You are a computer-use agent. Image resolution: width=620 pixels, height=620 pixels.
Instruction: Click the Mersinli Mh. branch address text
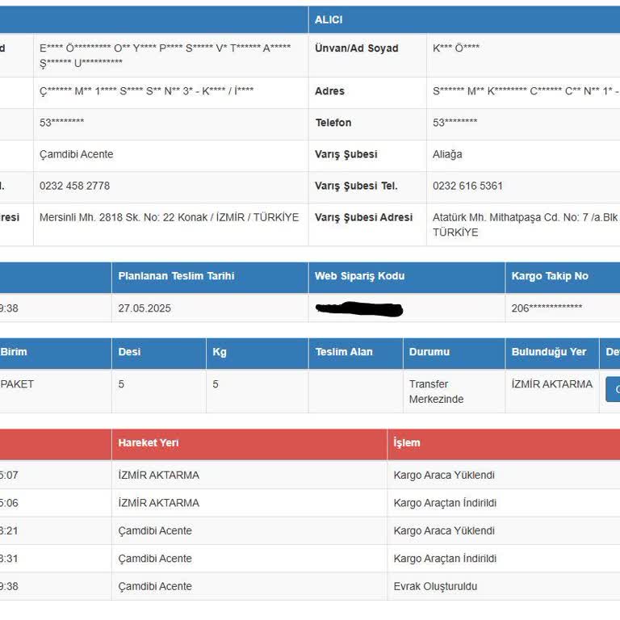pyautogui.click(x=169, y=217)
